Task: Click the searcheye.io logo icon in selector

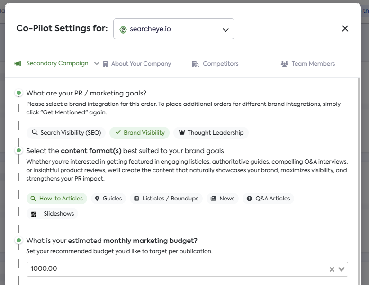Action: 123,29
